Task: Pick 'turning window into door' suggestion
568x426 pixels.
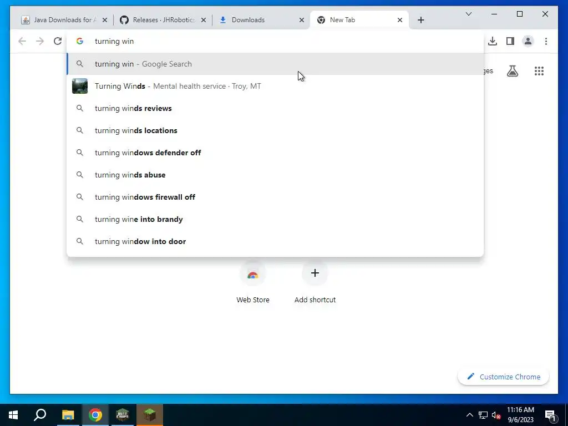Action: (x=275, y=241)
